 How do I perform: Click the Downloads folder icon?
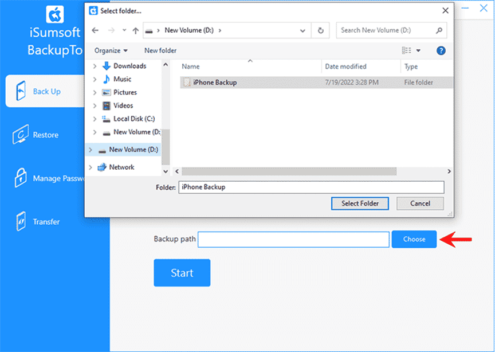(107, 66)
